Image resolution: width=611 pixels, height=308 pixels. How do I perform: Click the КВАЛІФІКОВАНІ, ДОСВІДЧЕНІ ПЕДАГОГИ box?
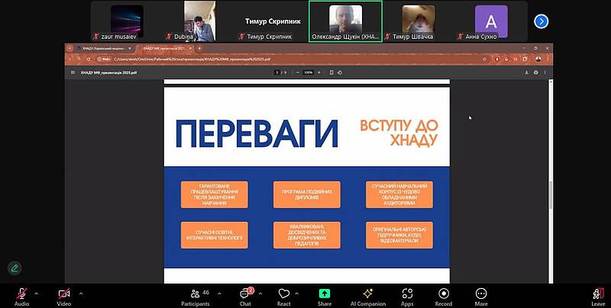point(307,235)
